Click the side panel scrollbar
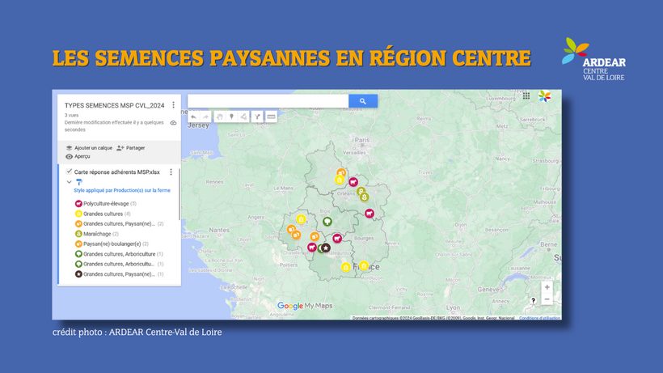This screenshot has height=373, width=663. coord(179,194)
